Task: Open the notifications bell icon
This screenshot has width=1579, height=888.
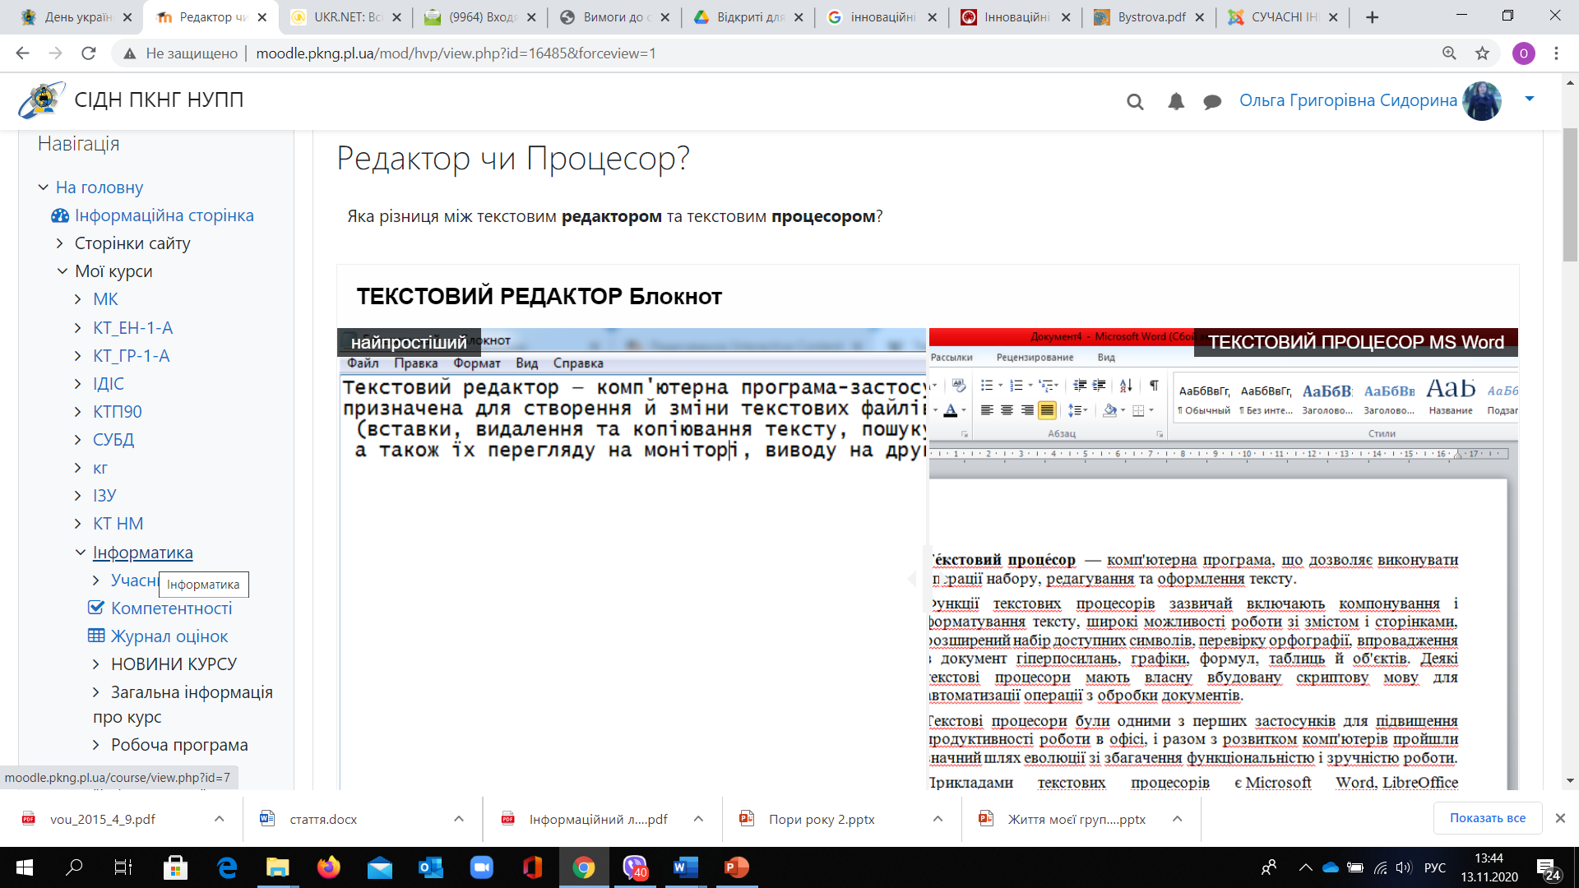Action: tap(1176, 101)
